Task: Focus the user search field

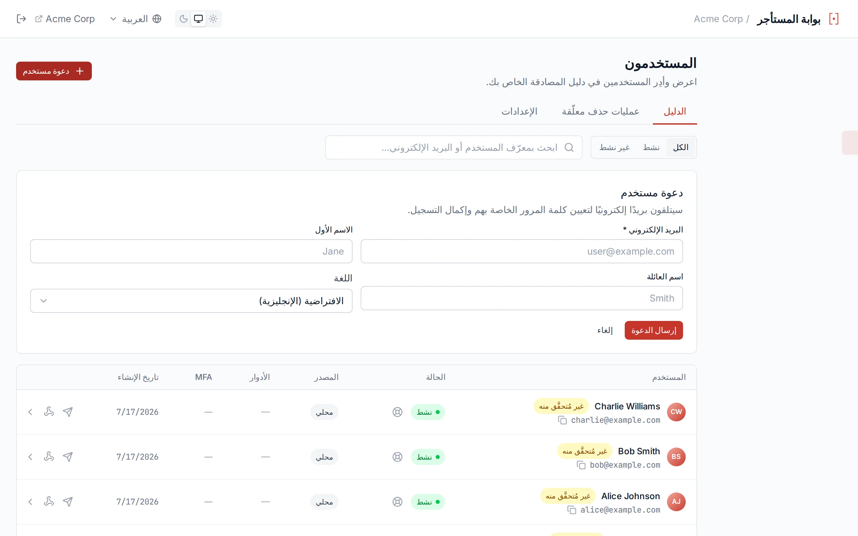Action: (x=453, y=147)
